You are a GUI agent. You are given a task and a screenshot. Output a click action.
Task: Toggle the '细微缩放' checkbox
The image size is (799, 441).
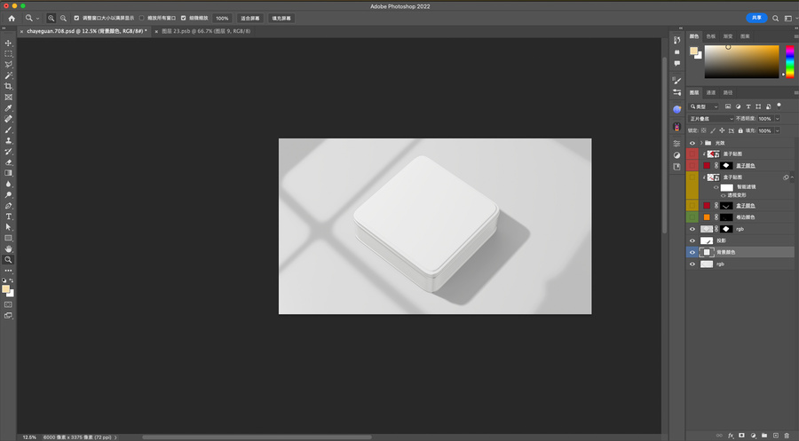[184, 18]
